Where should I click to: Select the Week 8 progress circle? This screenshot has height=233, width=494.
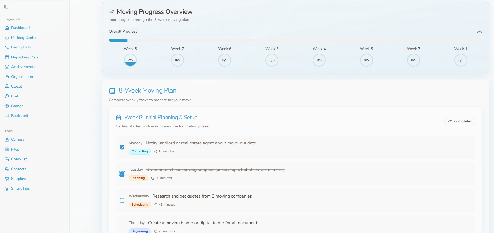coord(130,60)
